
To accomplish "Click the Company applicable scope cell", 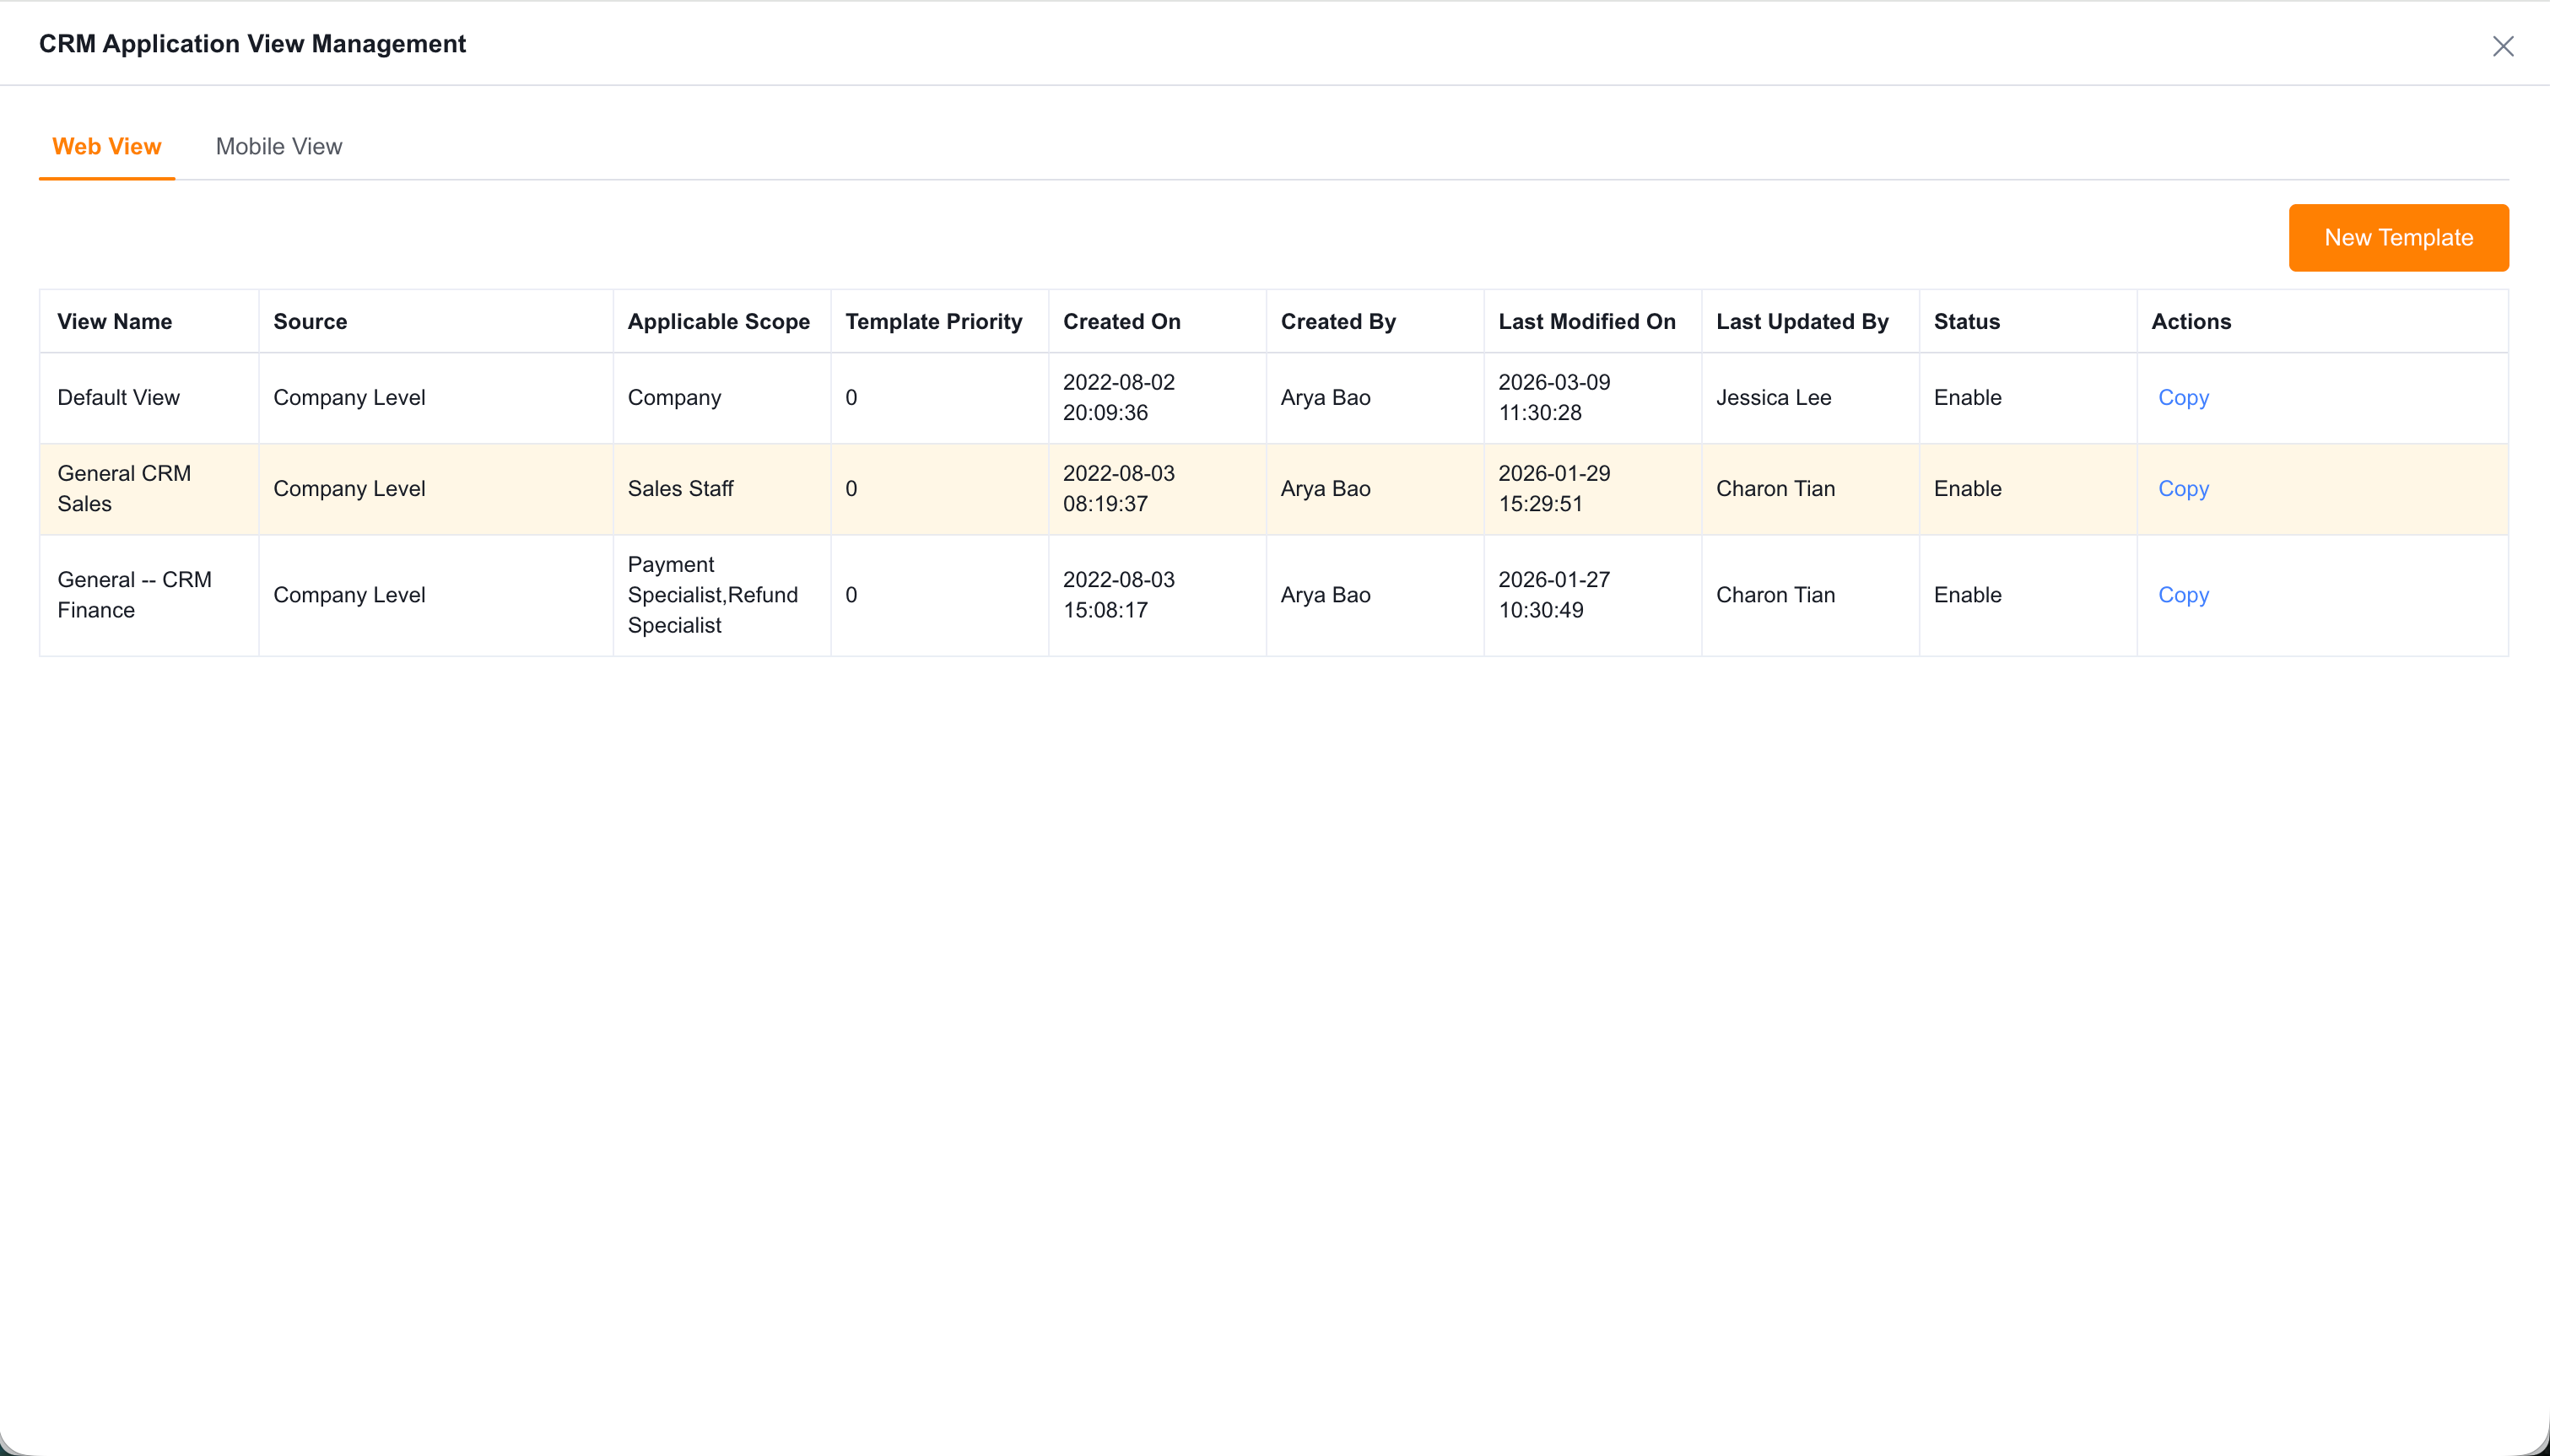I will pyautogui.click(x=722, y=398).
